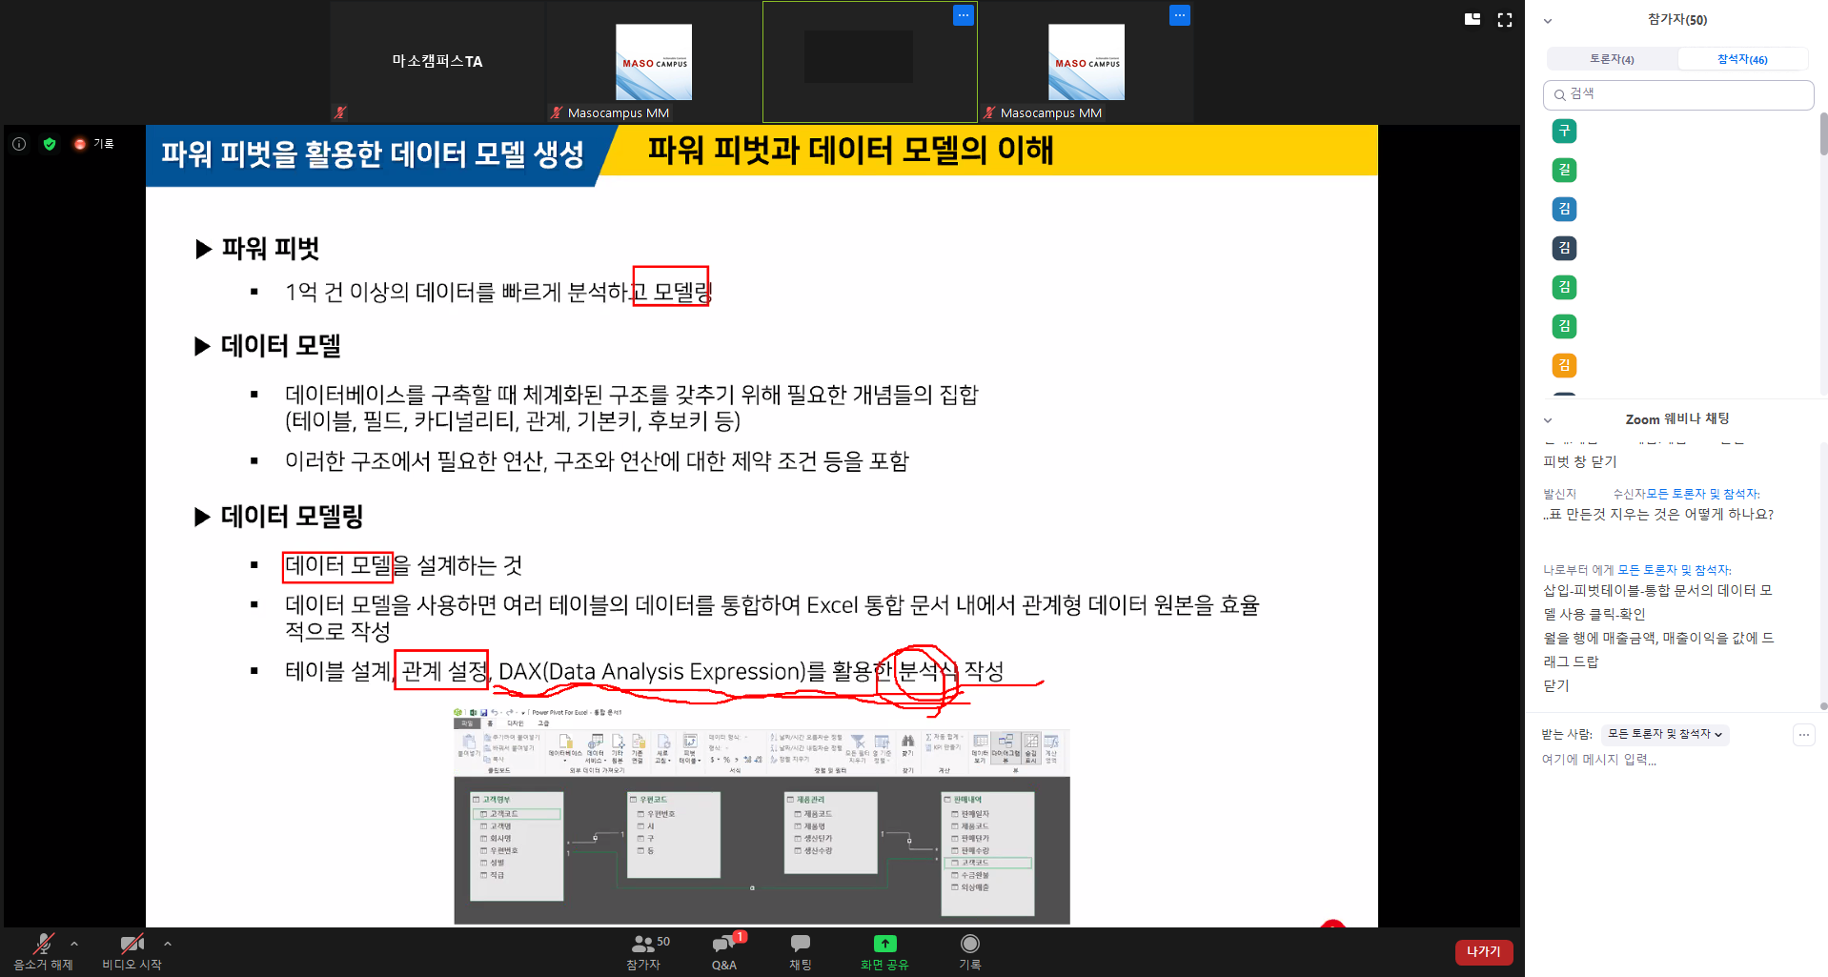The image size is (1828, 977).
Task: Open the participants panel icon
Action: [x=643, y=944]
